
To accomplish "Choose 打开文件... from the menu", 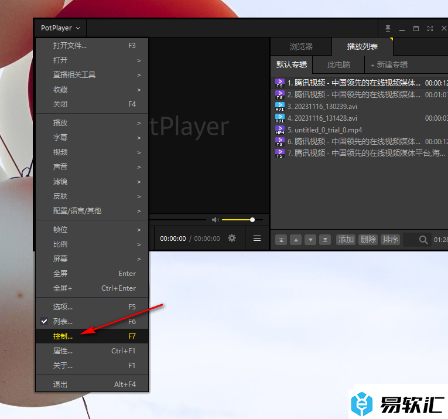I will (92, 46).
